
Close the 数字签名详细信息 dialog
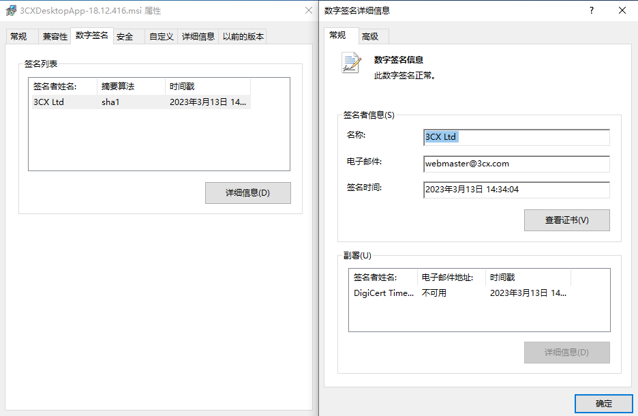coord(622,11)
